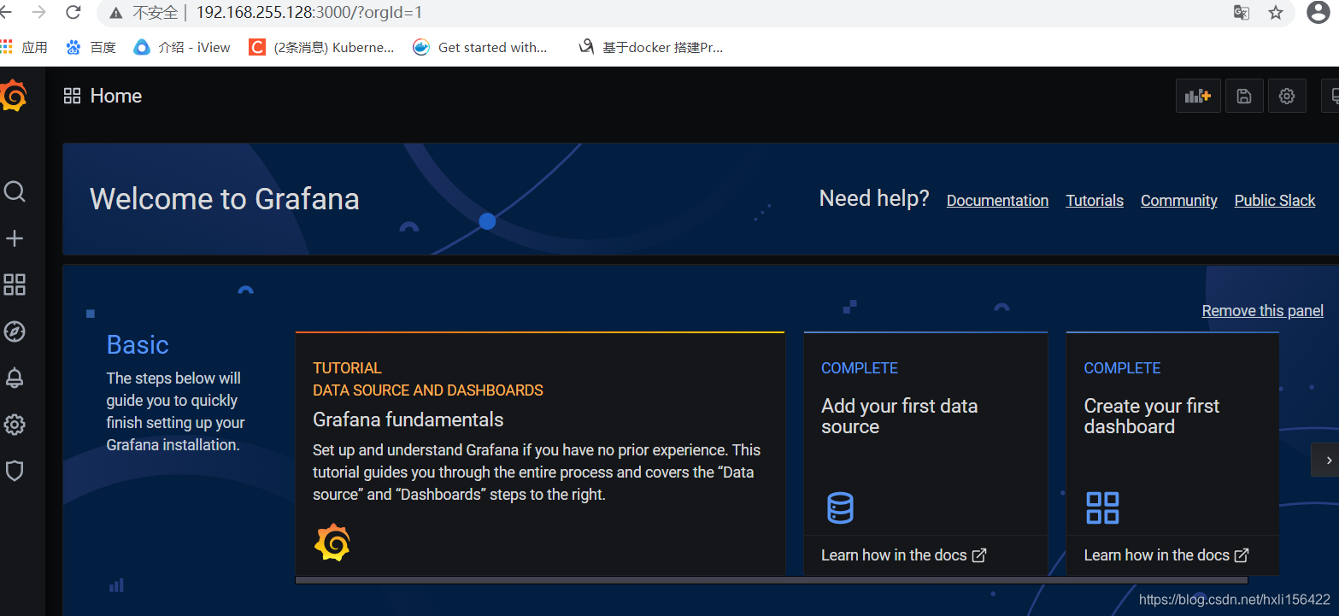The image size is (1339, 616).
Task: Open the Alerting bell icon
Action: [x=15, y=378]
